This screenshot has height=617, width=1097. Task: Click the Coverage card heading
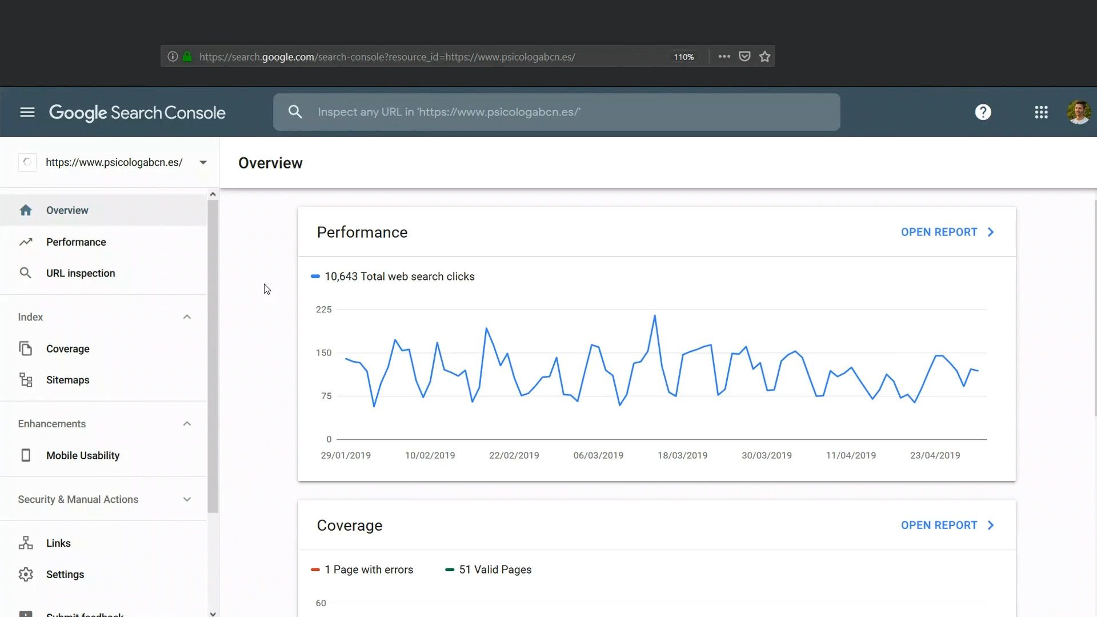click(350, 525)
